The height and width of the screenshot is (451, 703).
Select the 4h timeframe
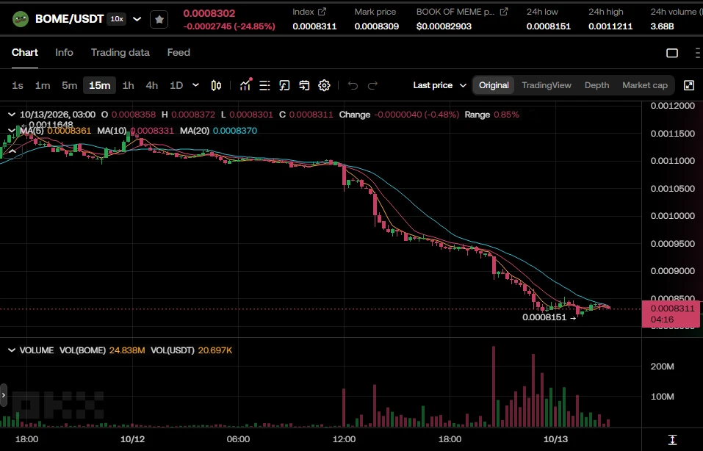152,85
